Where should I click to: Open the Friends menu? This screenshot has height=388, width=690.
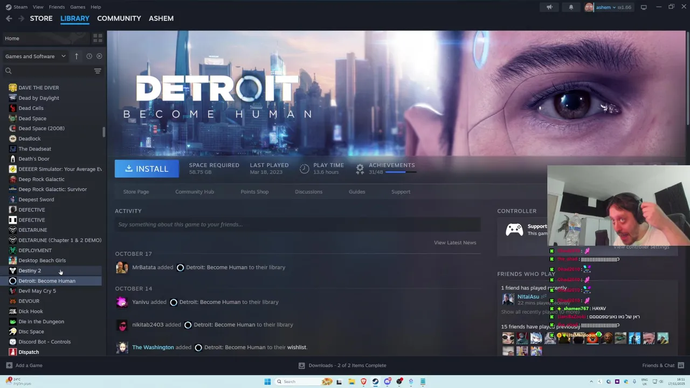pos(57,7)
